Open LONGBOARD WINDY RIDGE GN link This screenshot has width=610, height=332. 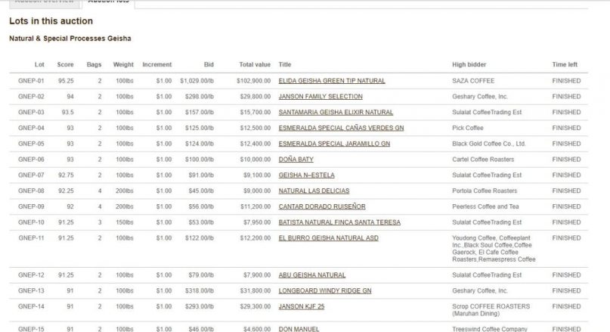click(x=325, y=290)
